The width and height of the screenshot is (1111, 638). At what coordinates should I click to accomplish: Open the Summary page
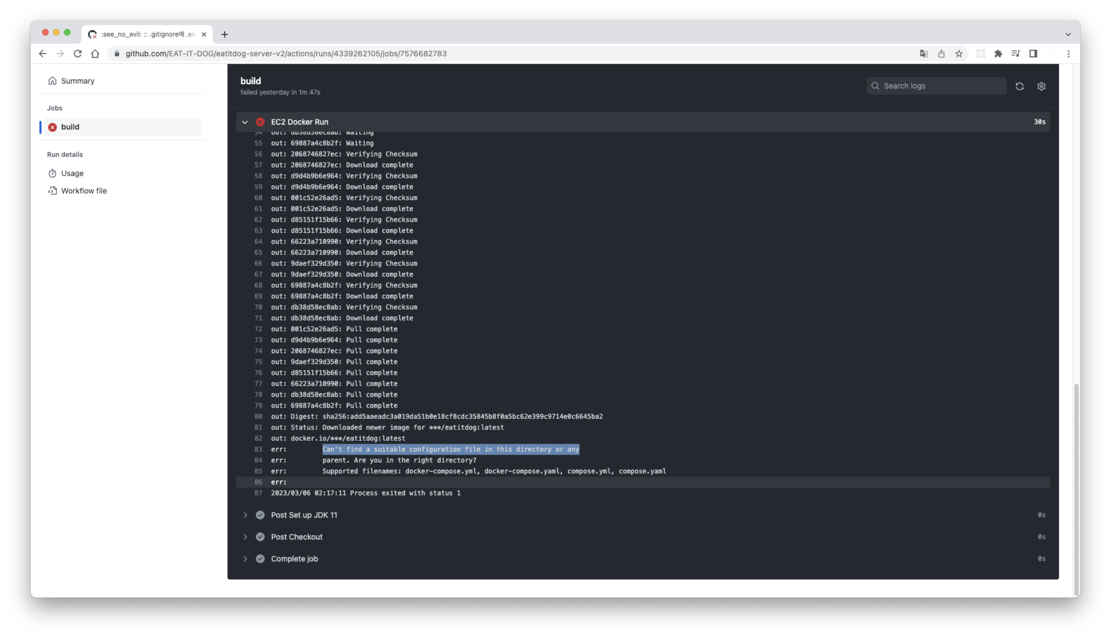click(x=78, y=81)
